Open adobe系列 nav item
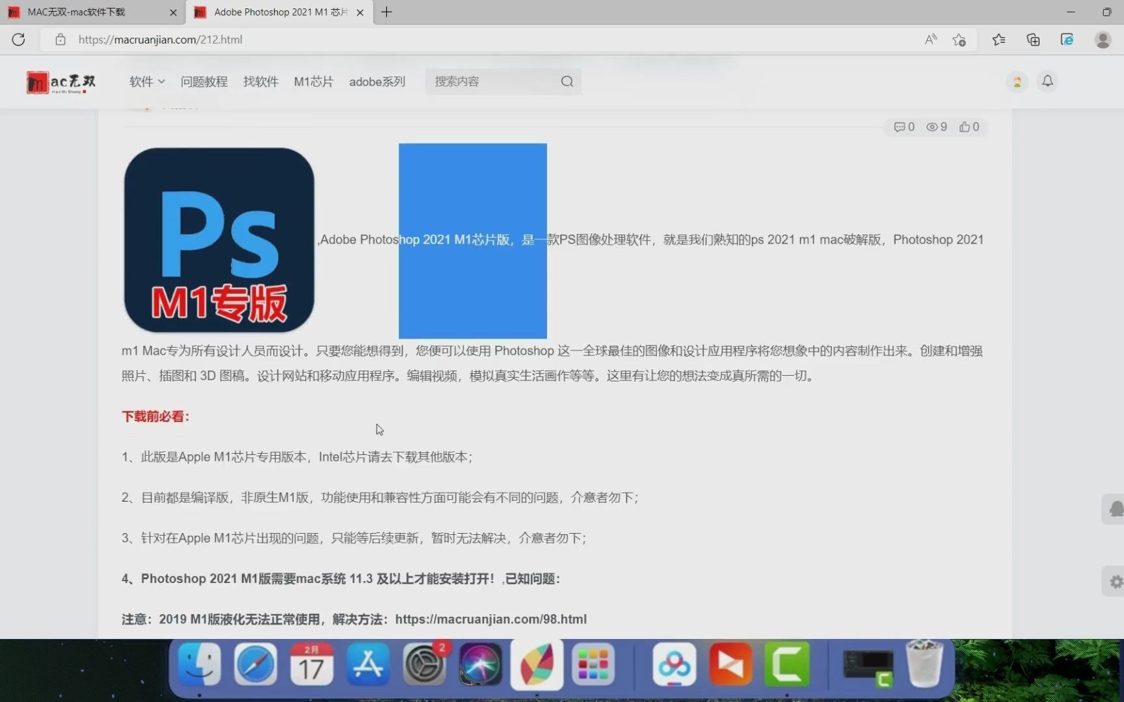The image size is (1124, 702). click(x=377, y=81)
